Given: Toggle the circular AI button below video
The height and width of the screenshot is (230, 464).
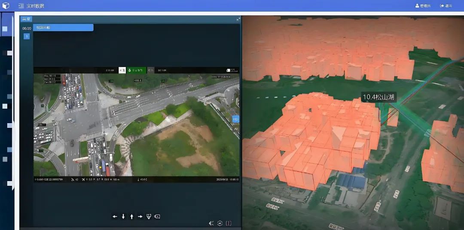Looking at the screenshot, I should pos(220,223).
